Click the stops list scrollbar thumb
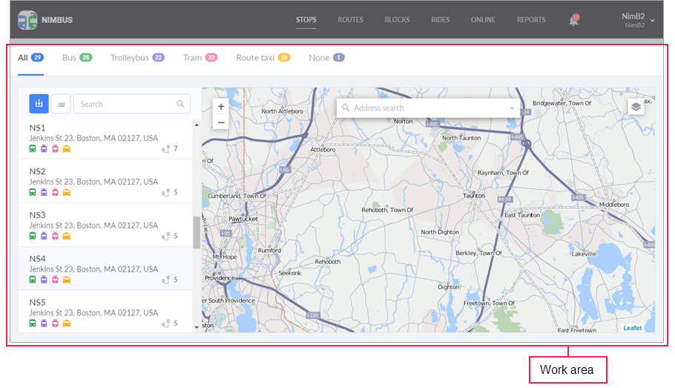Image resolution: width=675 pixels, height=388 pixels. pyautogui.click(x=196, y=232)
